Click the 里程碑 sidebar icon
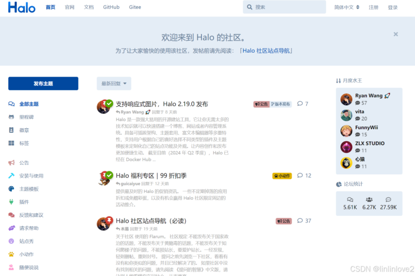 (x=11, y=117)
